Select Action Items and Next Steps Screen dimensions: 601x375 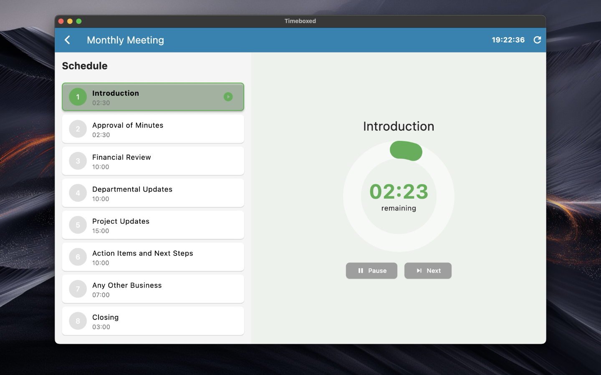(x=153, y=257)
